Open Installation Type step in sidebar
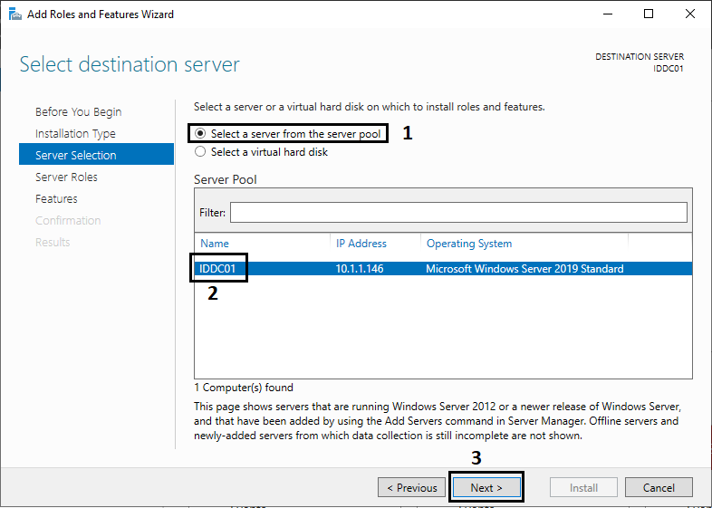Image resolution: width=712 pixels, height=508 pixels. (75, 133)
